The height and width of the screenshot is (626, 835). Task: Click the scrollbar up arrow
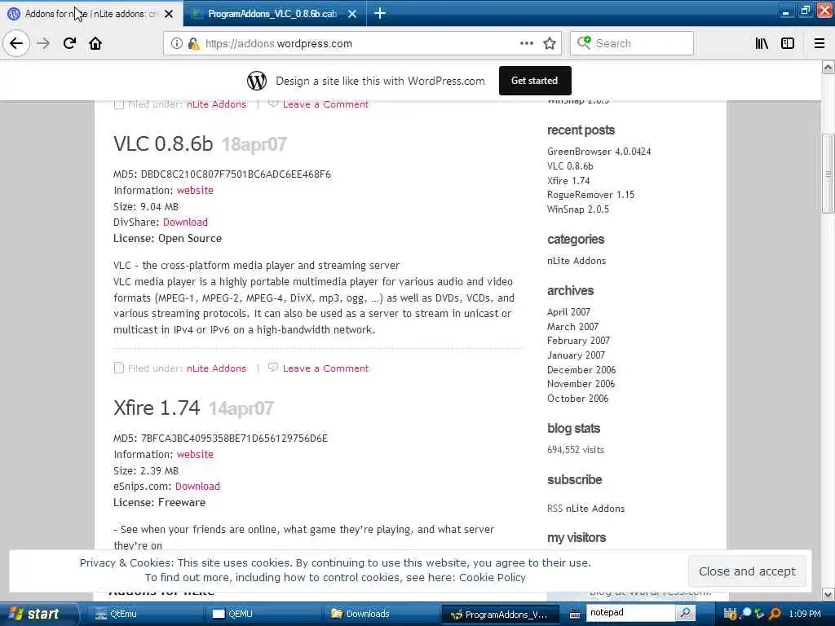point(828,67)
